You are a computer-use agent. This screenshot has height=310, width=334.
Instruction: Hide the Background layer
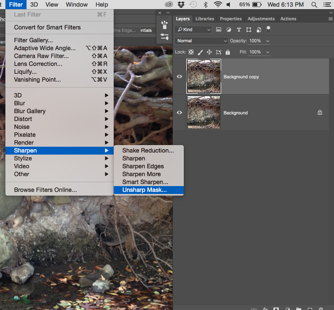coord(179,112)
